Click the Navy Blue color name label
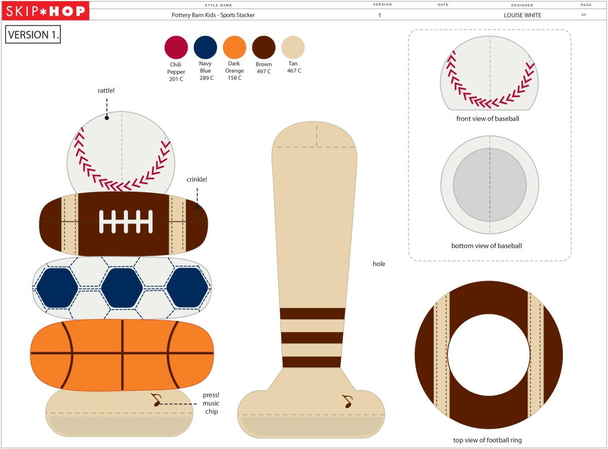 (x=205, y=67)
